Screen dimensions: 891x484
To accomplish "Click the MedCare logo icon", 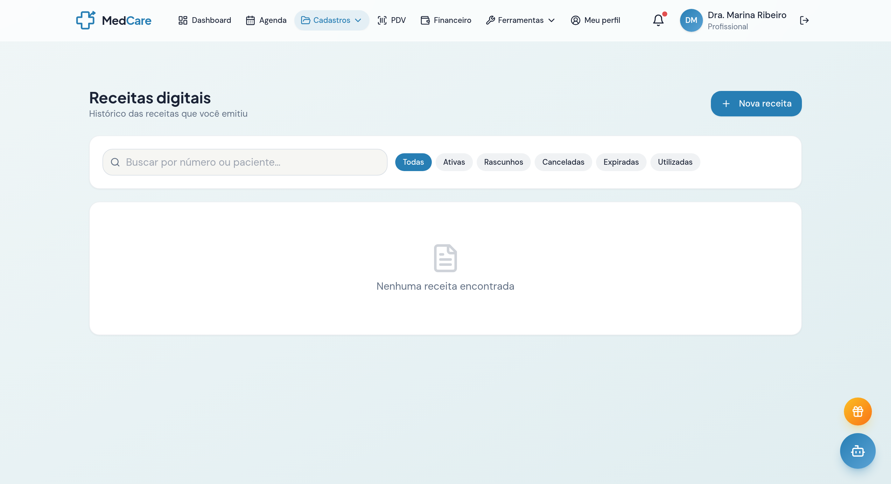I will [x=85, y=20].
